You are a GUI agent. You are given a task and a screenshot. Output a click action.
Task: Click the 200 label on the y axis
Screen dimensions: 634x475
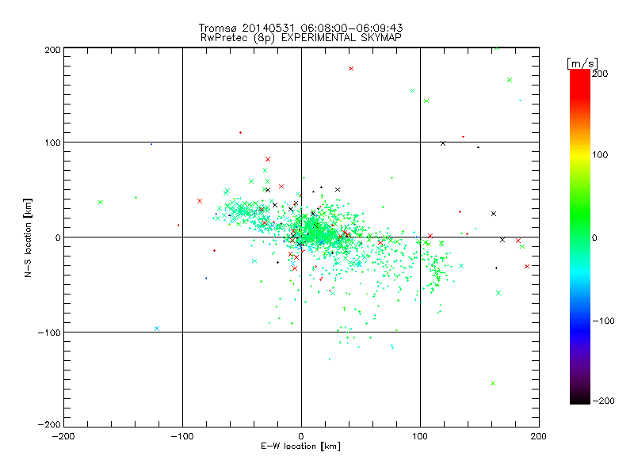[x=52, y=50]
